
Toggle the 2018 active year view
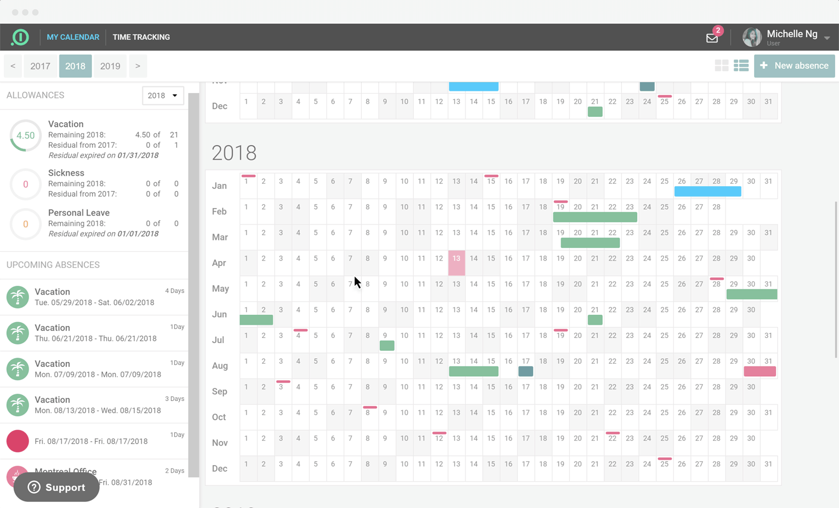pos(75,66)
